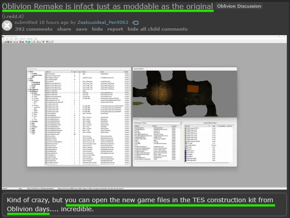Viewport: 290px width, 218px height.
Task: Click the embedded construction kit screenshot
Action: coord(145,113)
